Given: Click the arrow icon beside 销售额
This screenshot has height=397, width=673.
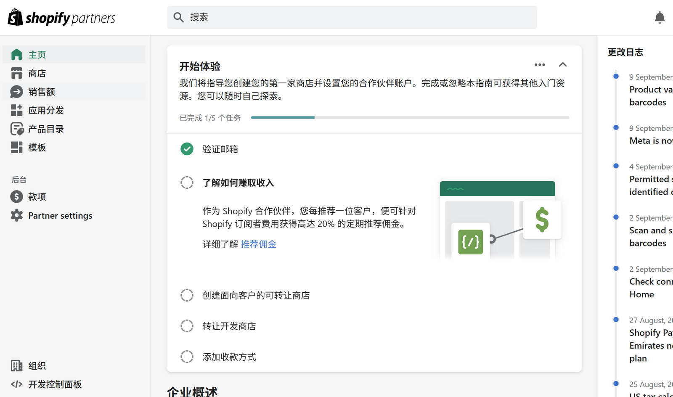Looking at the screenshot, I should (16, 92).
